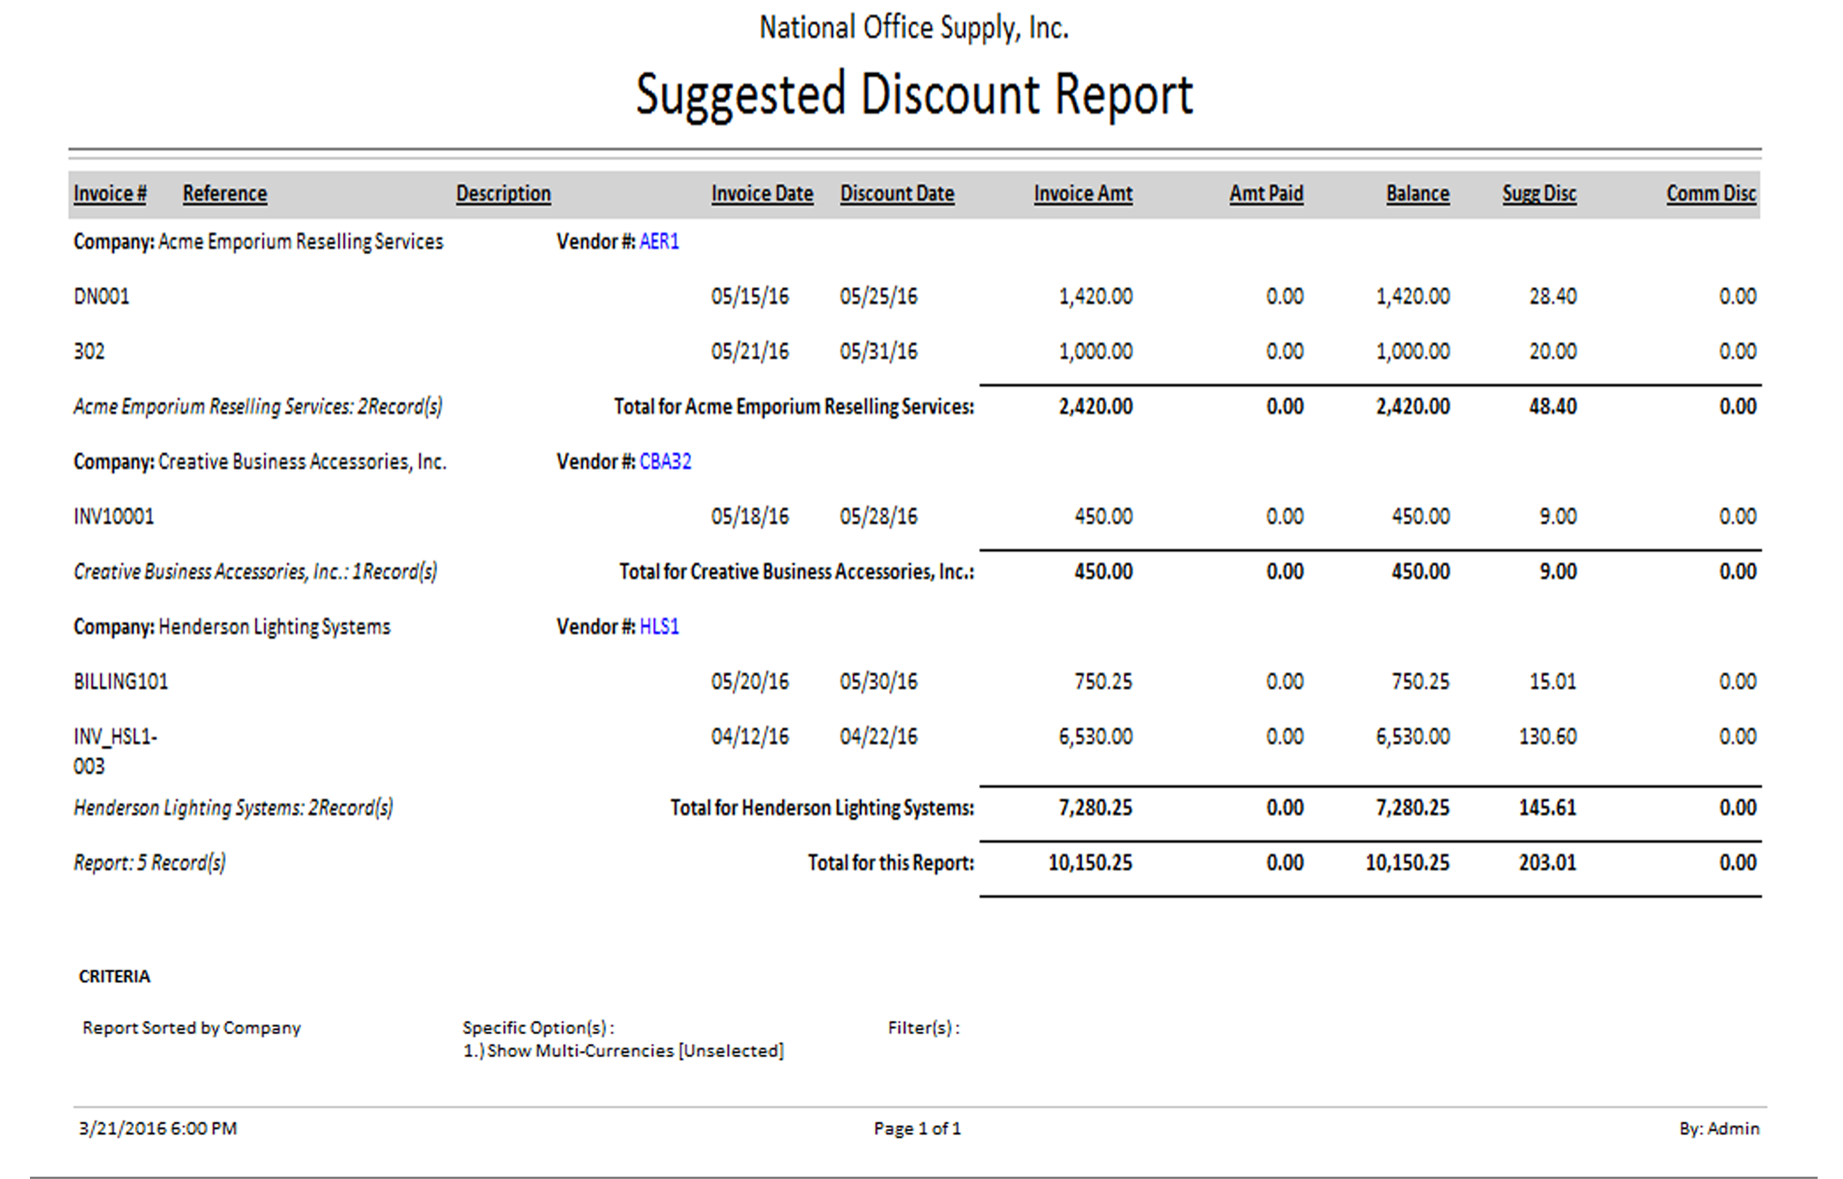Viewport: 1843px width, 1179px height.
Task: Click the Discount Date column header
Action: pyautogui.click(x=897, y=193)
